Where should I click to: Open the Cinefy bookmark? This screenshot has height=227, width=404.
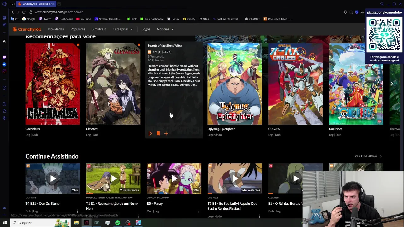[189, 19]
